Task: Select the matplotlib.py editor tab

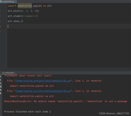Action: pos(8,1)
